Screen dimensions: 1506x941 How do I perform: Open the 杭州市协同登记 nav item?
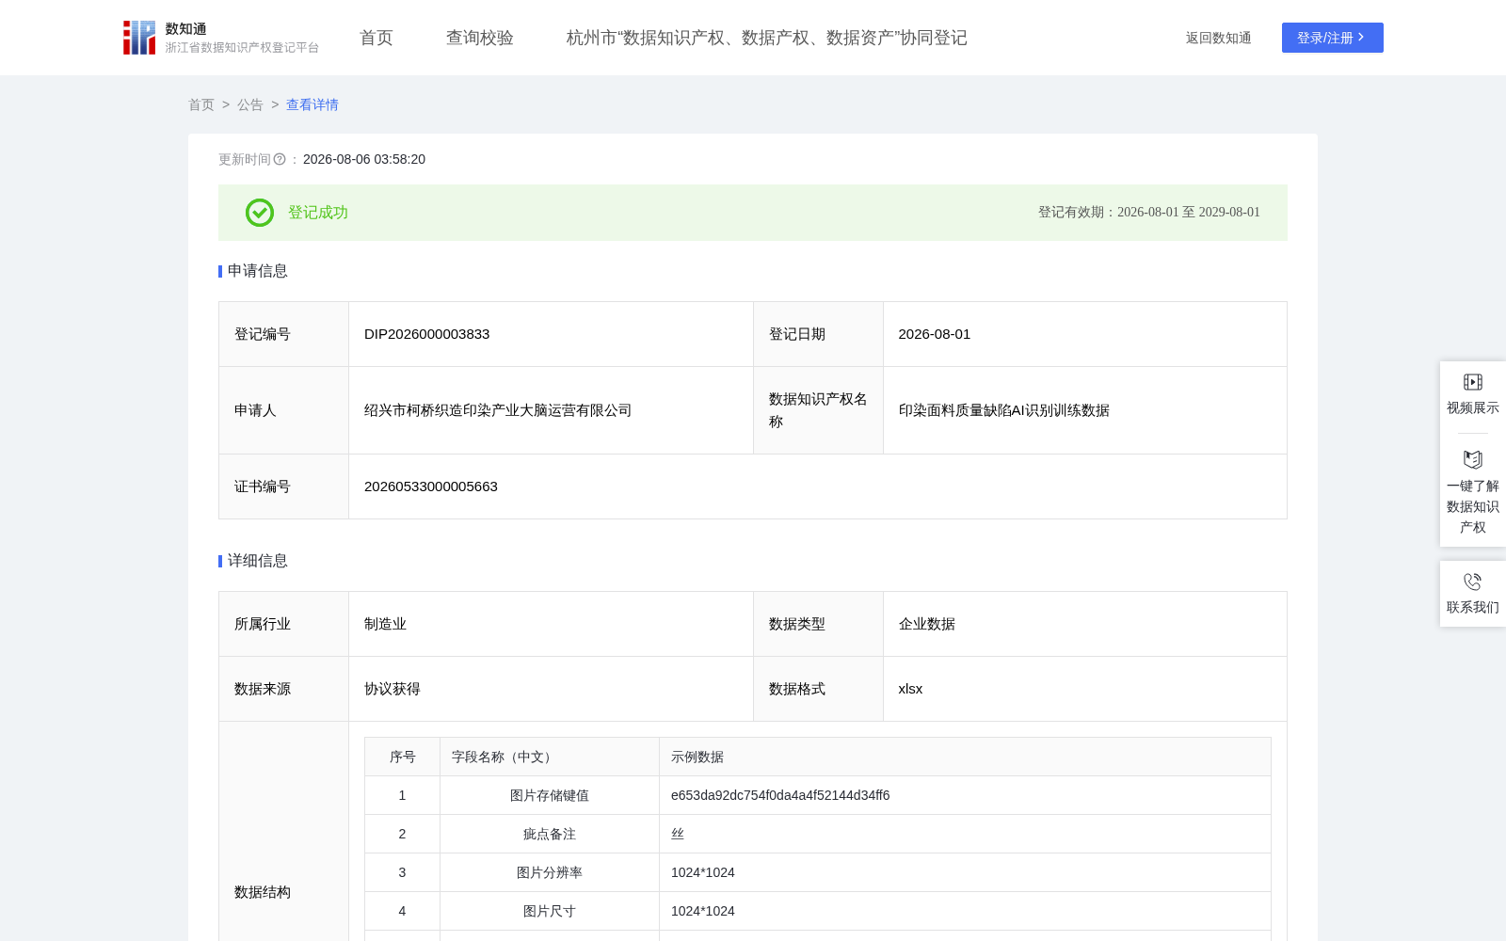[x=767, y=38]
